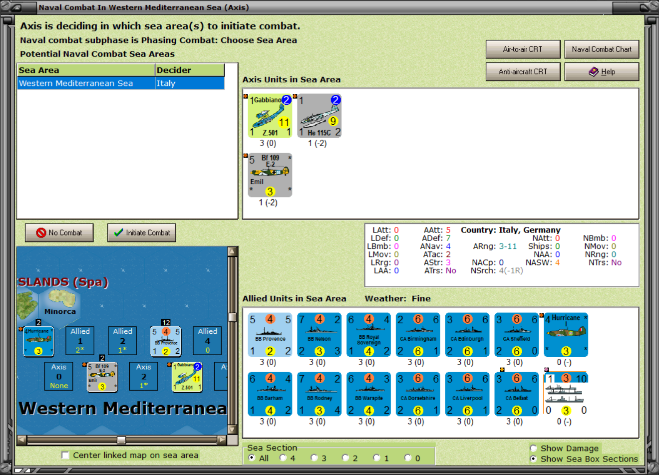Select the CA Dorsetshire cruiser counter

click(x=418, y=394)
